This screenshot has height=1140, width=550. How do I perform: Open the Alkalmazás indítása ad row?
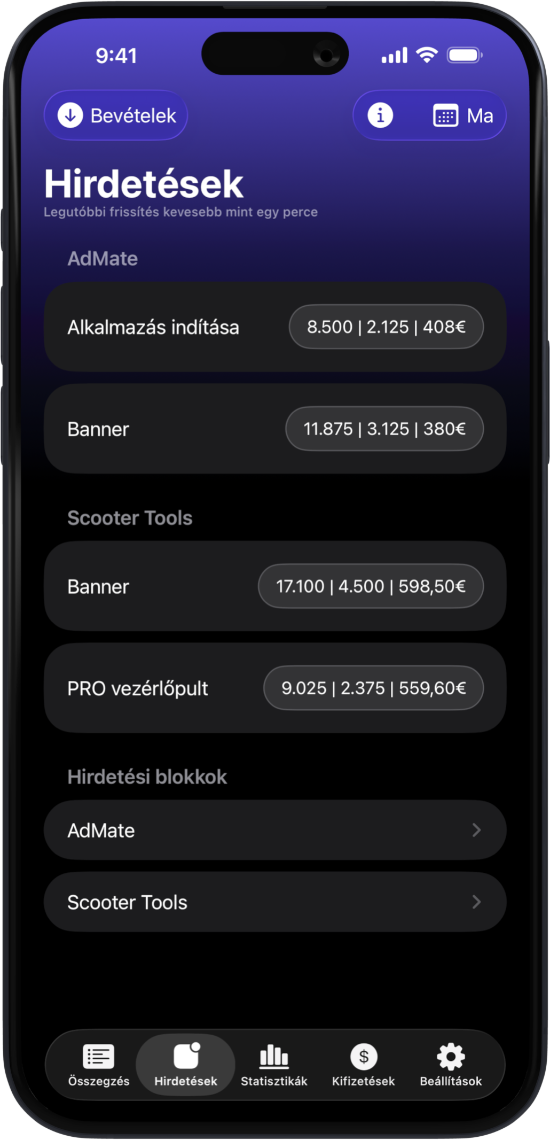(153, 327)
